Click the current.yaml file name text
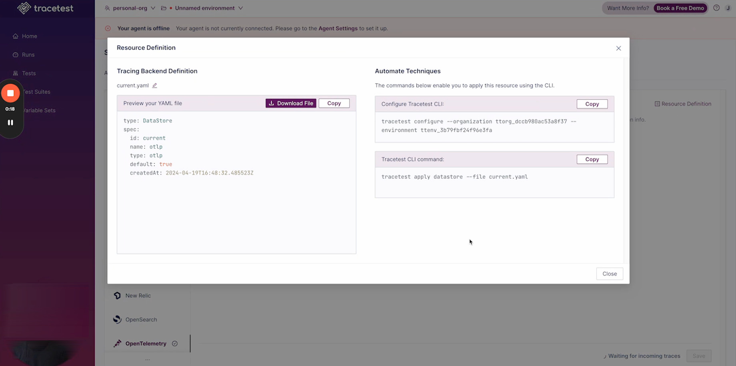This screenshot has width=736, height=366. pyautogui.click(x=133, y=86)
